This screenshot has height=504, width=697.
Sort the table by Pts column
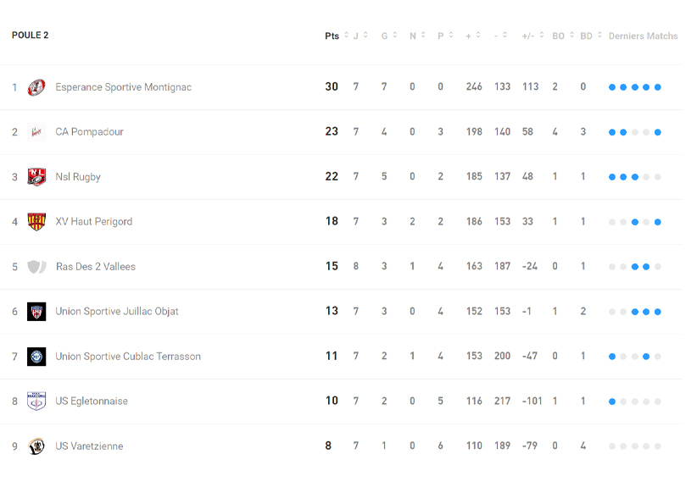[337, 36]
